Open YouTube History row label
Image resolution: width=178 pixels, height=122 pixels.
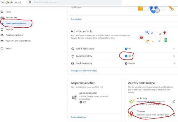click(x=84, y=63)
